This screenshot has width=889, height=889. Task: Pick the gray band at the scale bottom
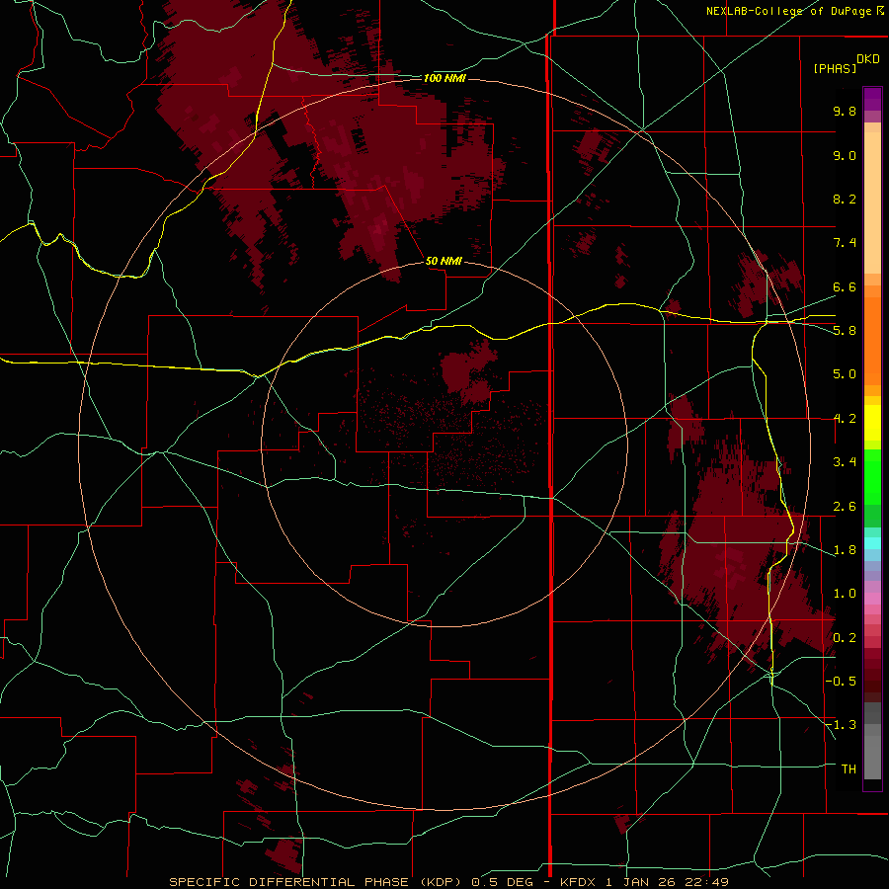(x=872, y=757)
